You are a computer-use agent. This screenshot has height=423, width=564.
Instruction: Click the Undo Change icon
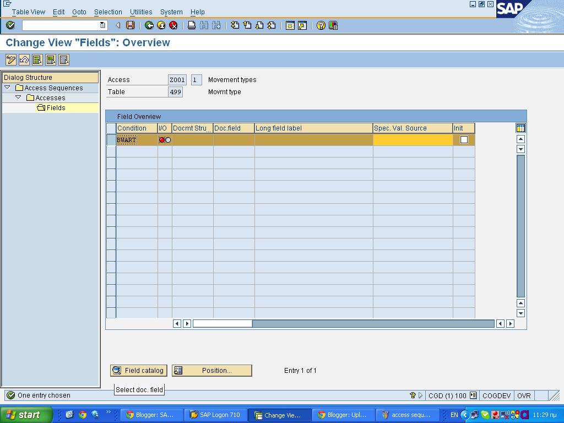[x=24, y=59]
